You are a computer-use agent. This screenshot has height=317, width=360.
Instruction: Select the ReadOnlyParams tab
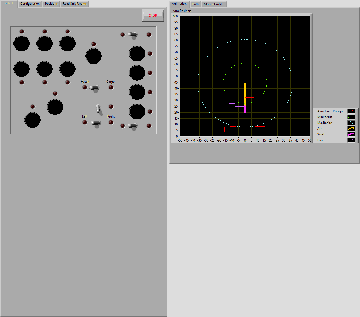pyautogui.click(x=75, y=4)
